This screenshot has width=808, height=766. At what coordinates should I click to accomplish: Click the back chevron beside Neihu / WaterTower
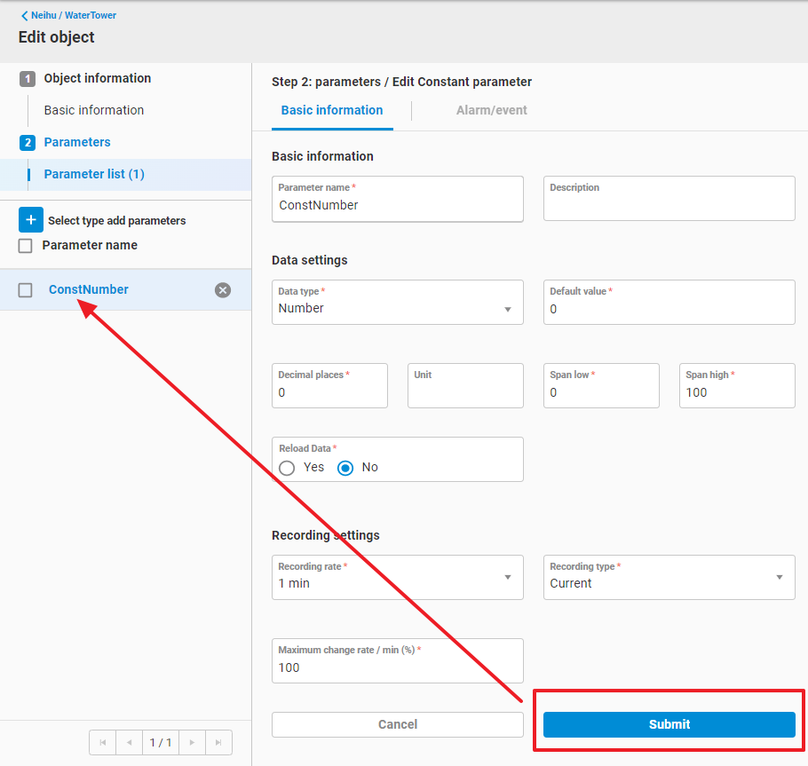pyautogui.click(x=24, y=15)
